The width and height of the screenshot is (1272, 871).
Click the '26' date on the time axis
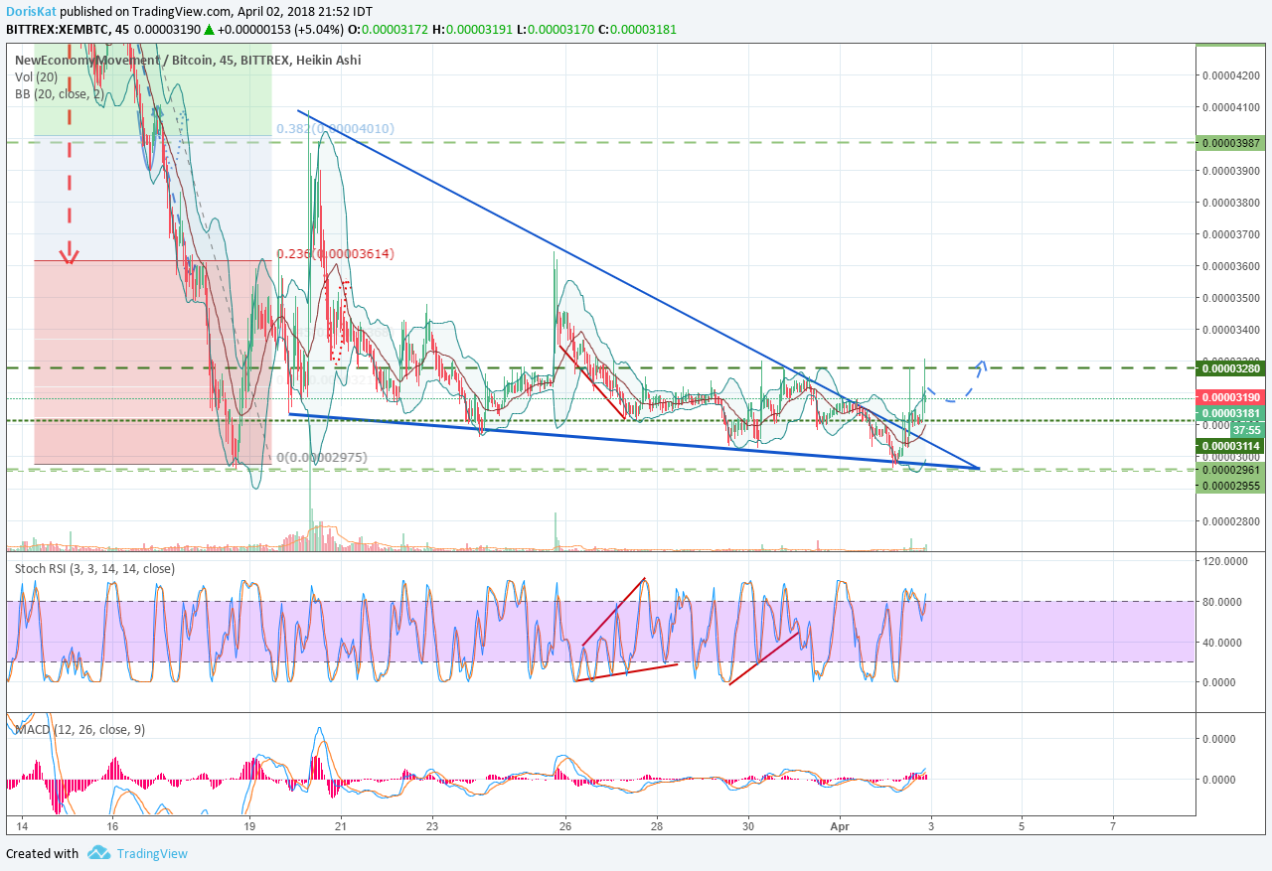point(565,825)
